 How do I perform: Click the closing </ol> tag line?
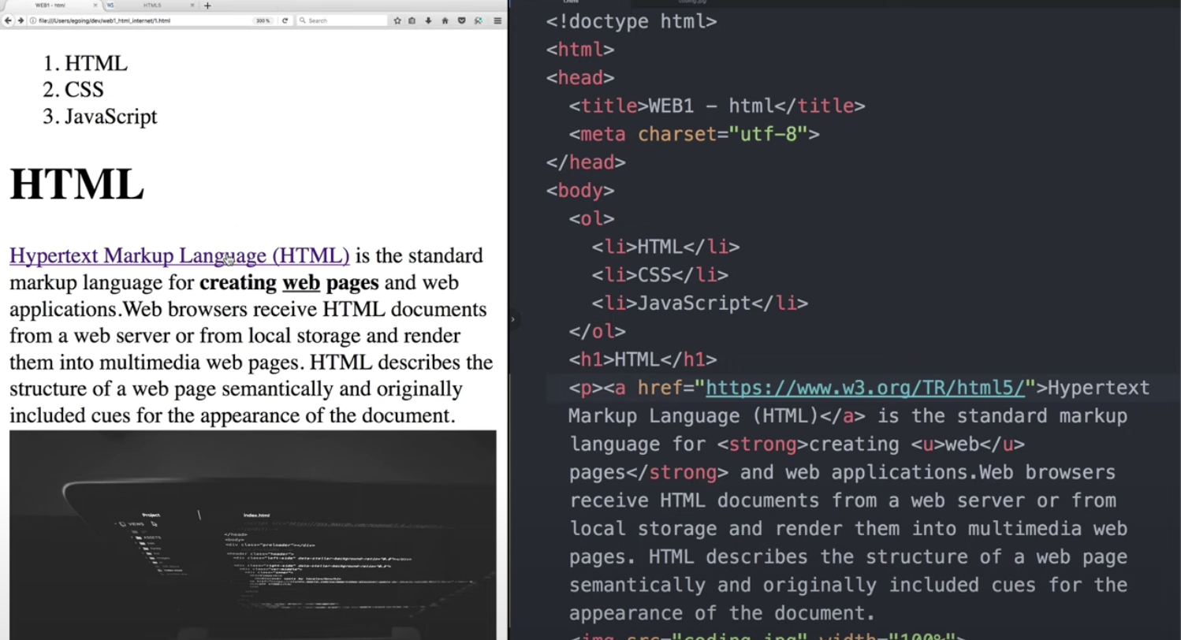tap(597, 332)
